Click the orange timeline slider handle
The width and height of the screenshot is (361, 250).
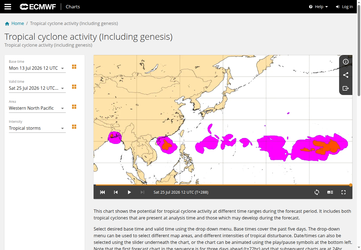[351, 185]
